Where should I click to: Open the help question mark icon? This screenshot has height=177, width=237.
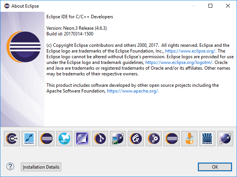click(x=10, y=167)
